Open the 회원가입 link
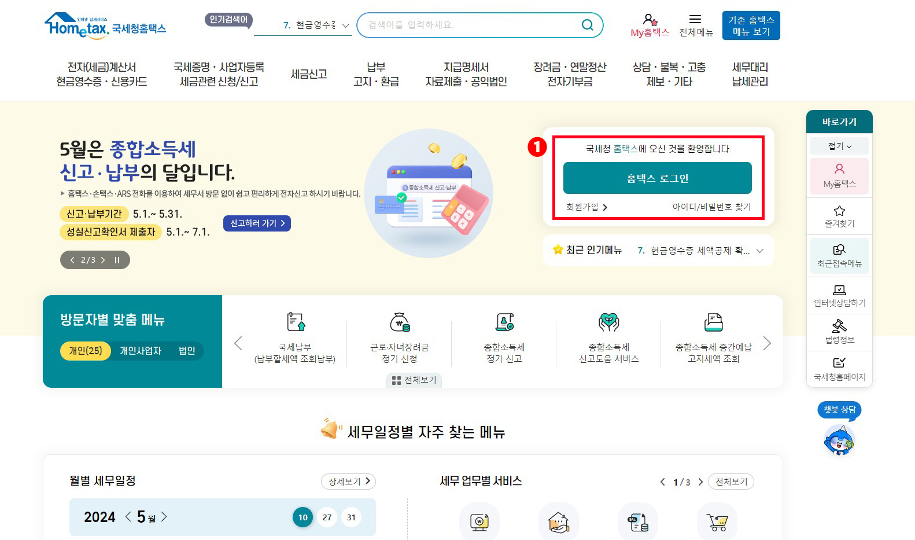Image resolution: width=915 pixels, height=540 pixels. (x=586, y=207)
